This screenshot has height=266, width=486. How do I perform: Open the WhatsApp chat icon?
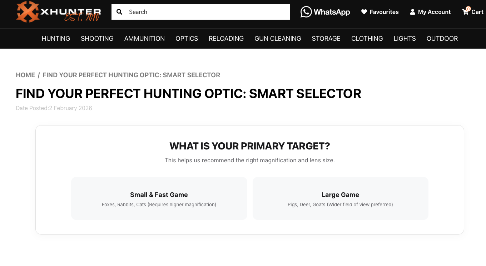pos(306,11)
